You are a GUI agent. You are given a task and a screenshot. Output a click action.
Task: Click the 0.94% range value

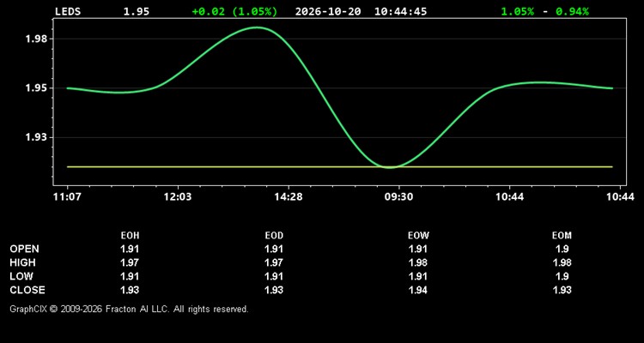(x=572, y=11)
